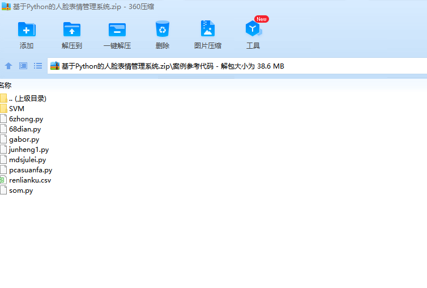Click the archive icon in the path bar
427x288 pixels.
55,66
